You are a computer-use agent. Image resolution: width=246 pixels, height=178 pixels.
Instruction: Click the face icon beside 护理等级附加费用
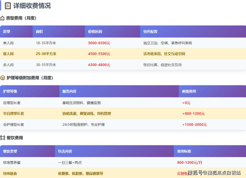tap(3, 78)
